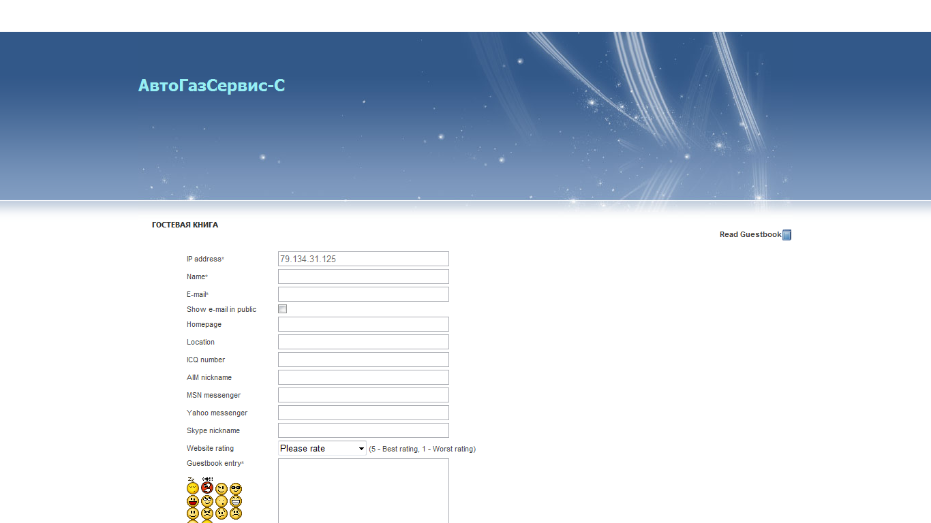931x523 pixels.
Task: Insert the red cursing angry smiley
Action: tap(207, 486)
